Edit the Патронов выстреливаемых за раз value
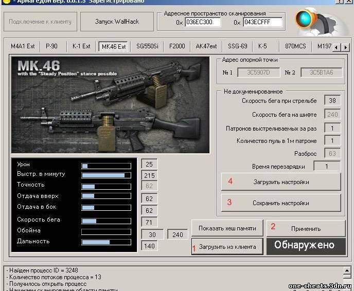Screen dimensions: 354x291 tap(332, 128)
